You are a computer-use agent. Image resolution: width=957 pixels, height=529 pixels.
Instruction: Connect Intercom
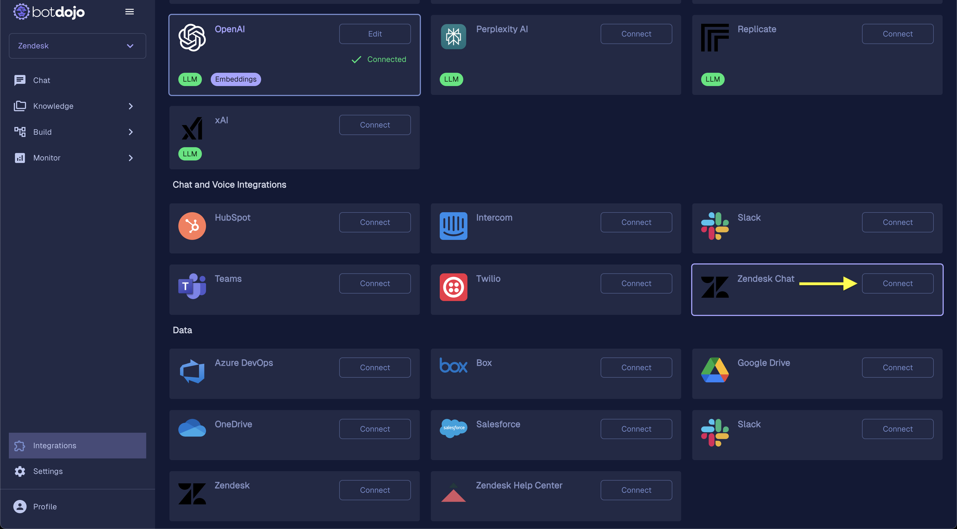[636, 222]
